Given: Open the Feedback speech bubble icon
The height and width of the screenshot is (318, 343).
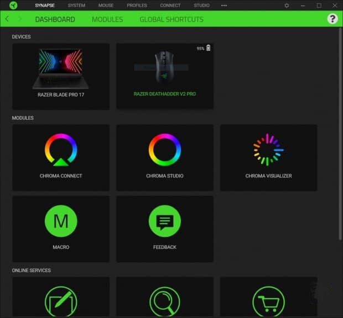Looking at the screenshot, I should (165, 221).
